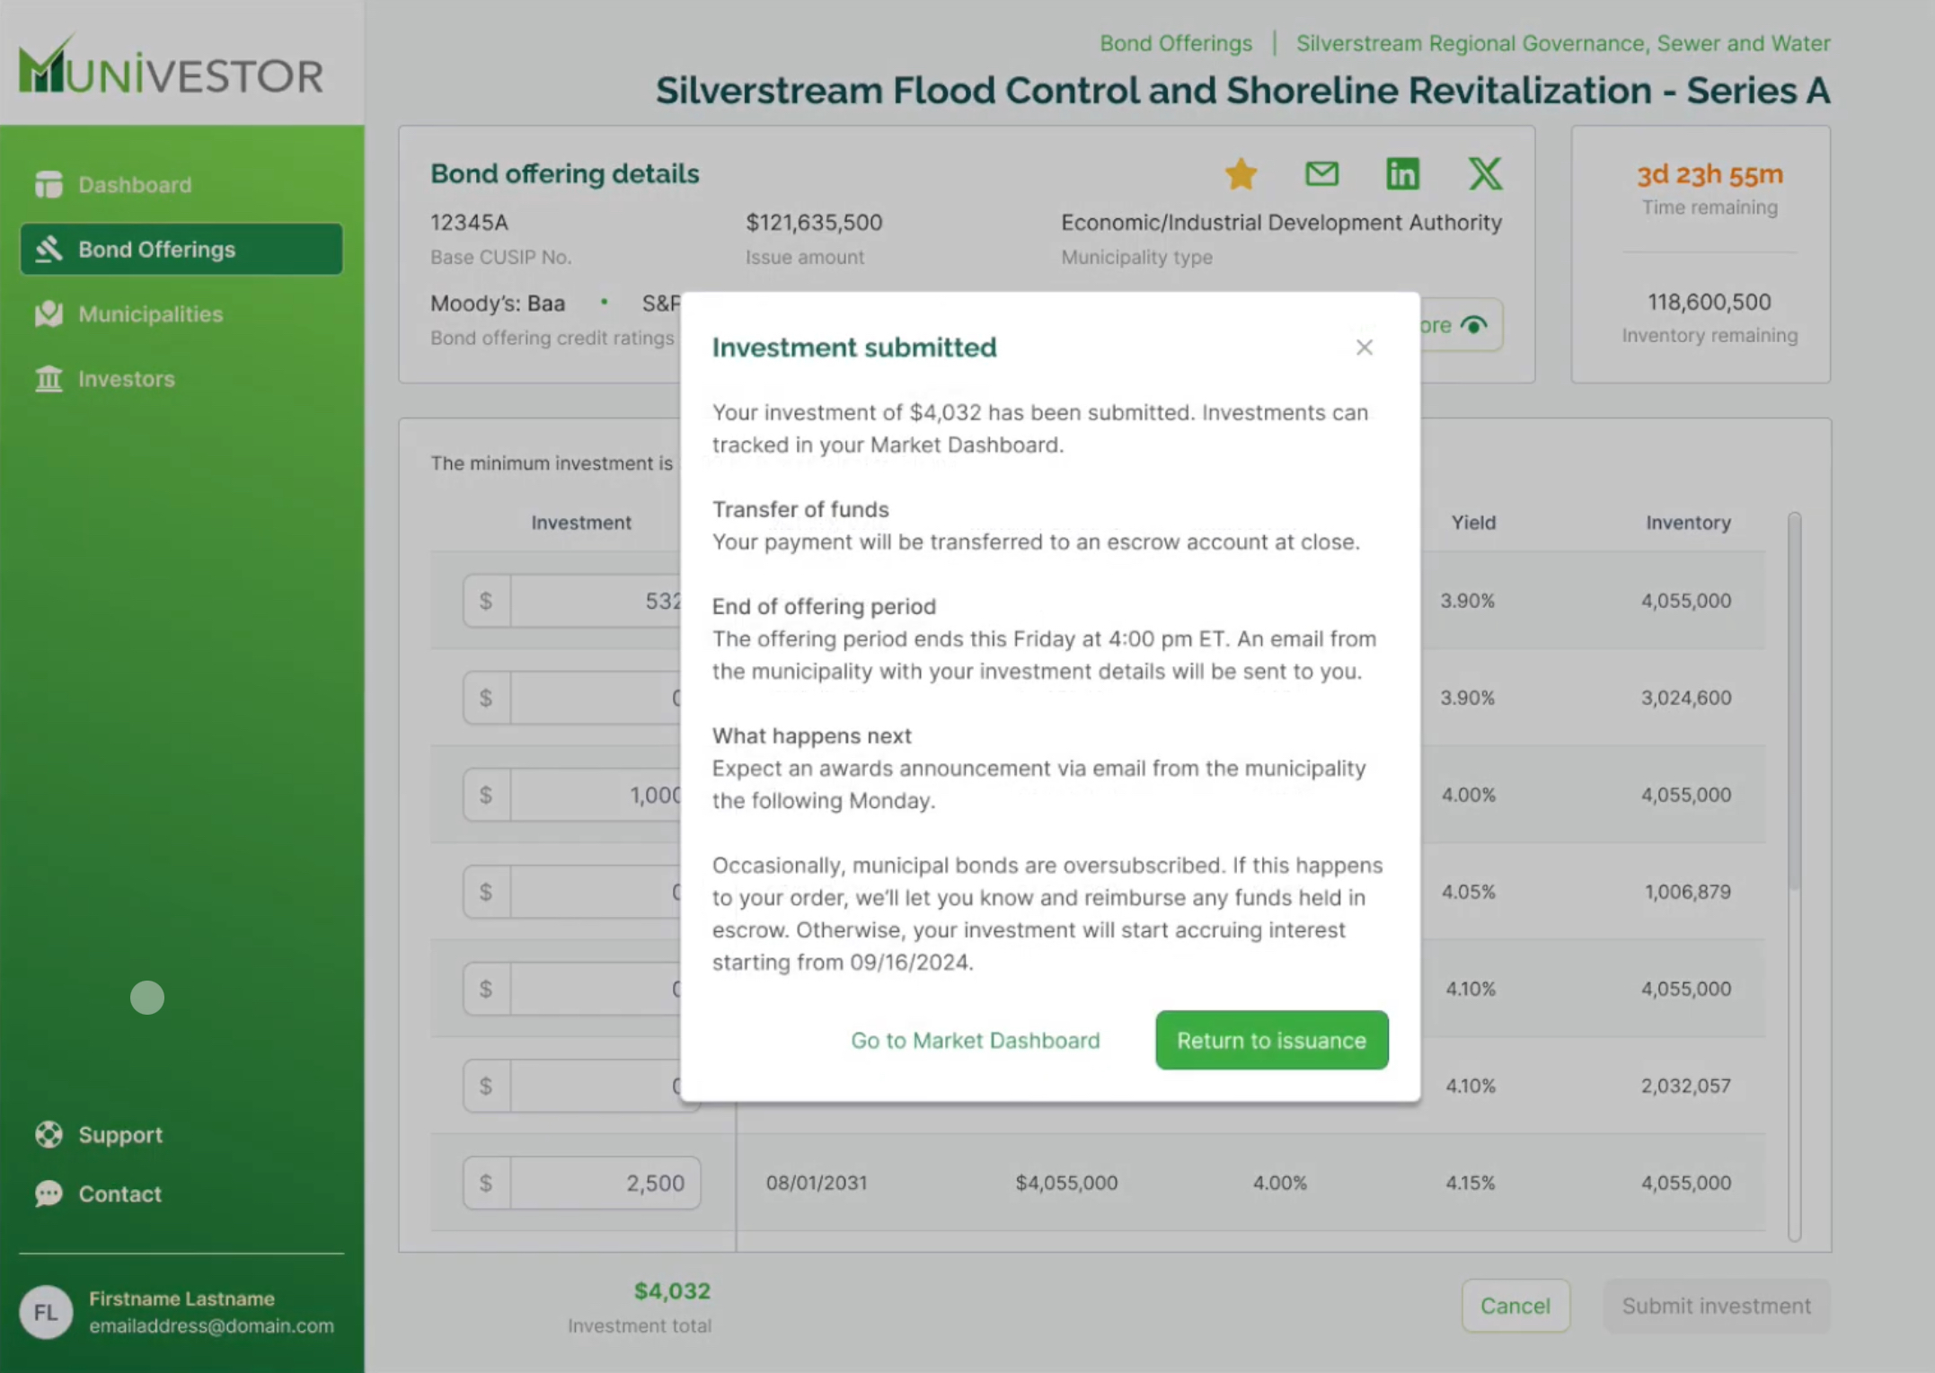Image resolution: width=1935 pixels, height=1373 pixels.
Task: Open the Silverstream Regional Governance breadcrumb
Action: 1562,43
